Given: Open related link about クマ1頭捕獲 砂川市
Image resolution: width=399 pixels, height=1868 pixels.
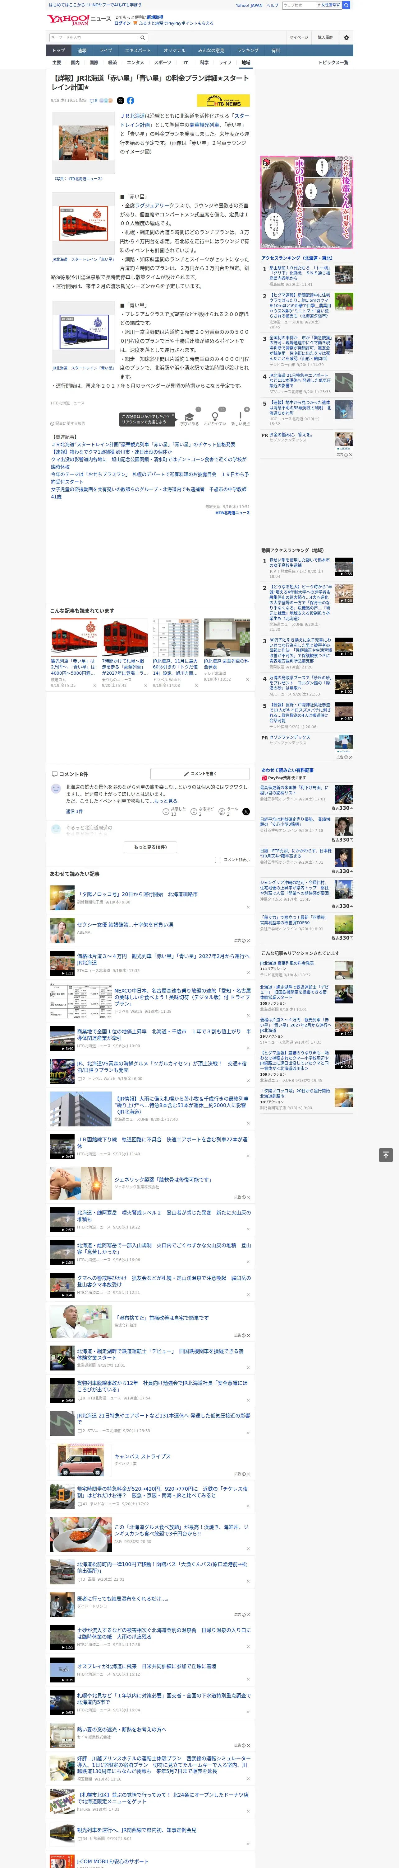Looking at the screenshot, I should pos(112,452).
